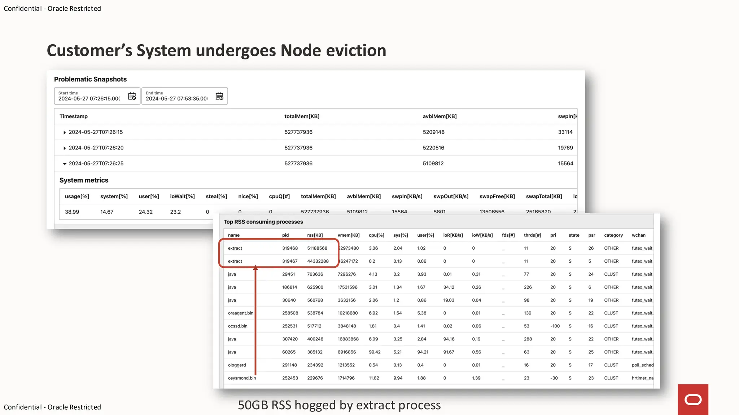
Task: Click the usage[%] column header
Action: pyautogui.click(x=77, y=196)
